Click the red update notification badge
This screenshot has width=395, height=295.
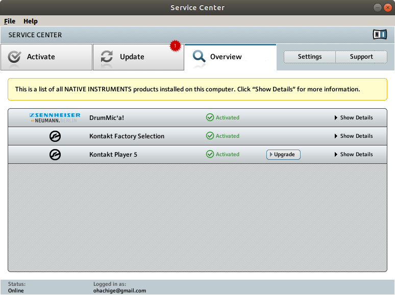pos(175,46)
